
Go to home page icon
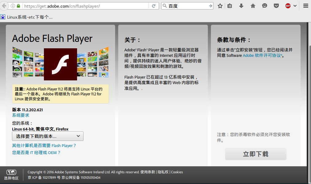(253, 6)
